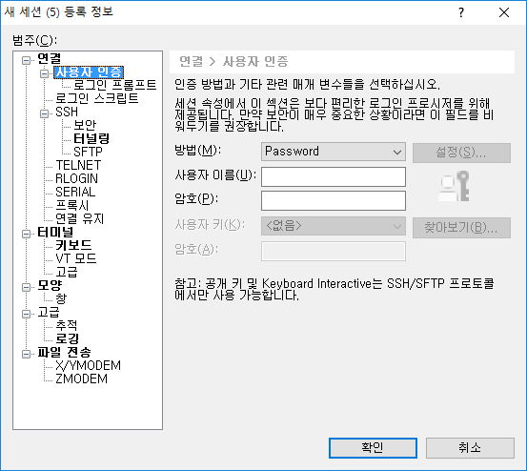This screenshot has height=471, width=527.
Task: Select 로그인 프롬프트 in the tree
Action: click(x=115, y=85)
